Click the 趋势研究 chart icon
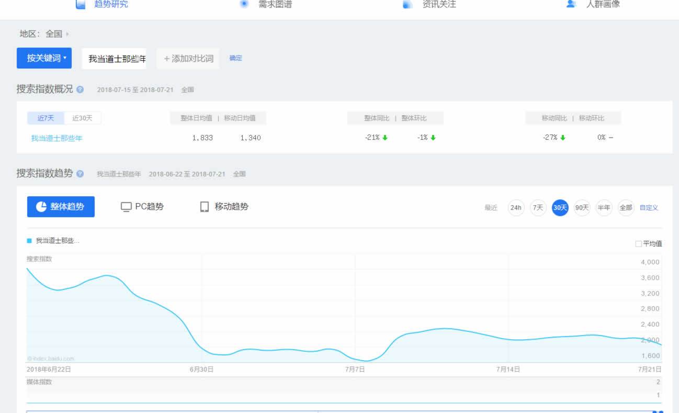This screenshot has height=413, width=679. coord(81,5)
